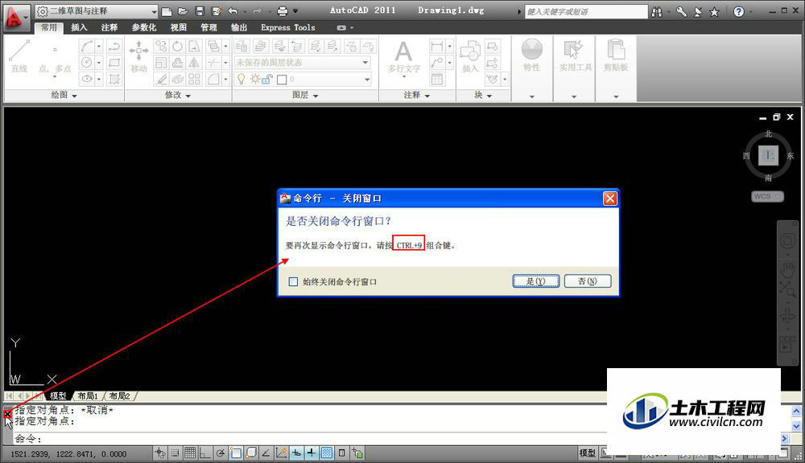Click the keyword search input field

[x=586, y=11]
